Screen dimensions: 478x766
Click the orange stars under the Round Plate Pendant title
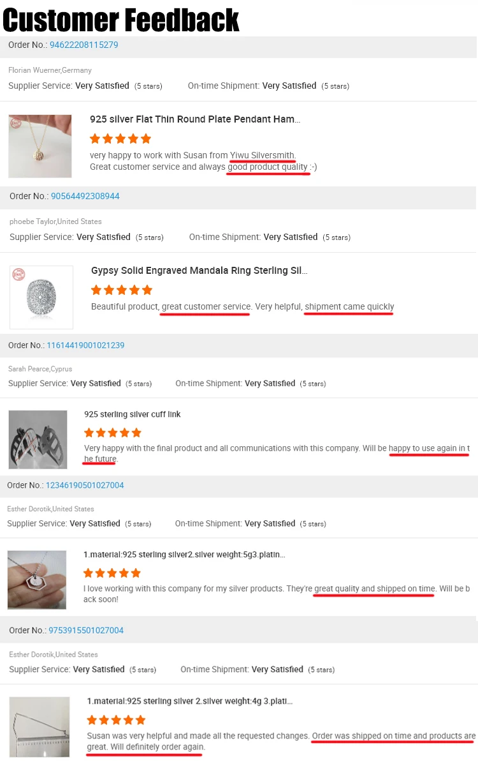[x=120, y=139]
